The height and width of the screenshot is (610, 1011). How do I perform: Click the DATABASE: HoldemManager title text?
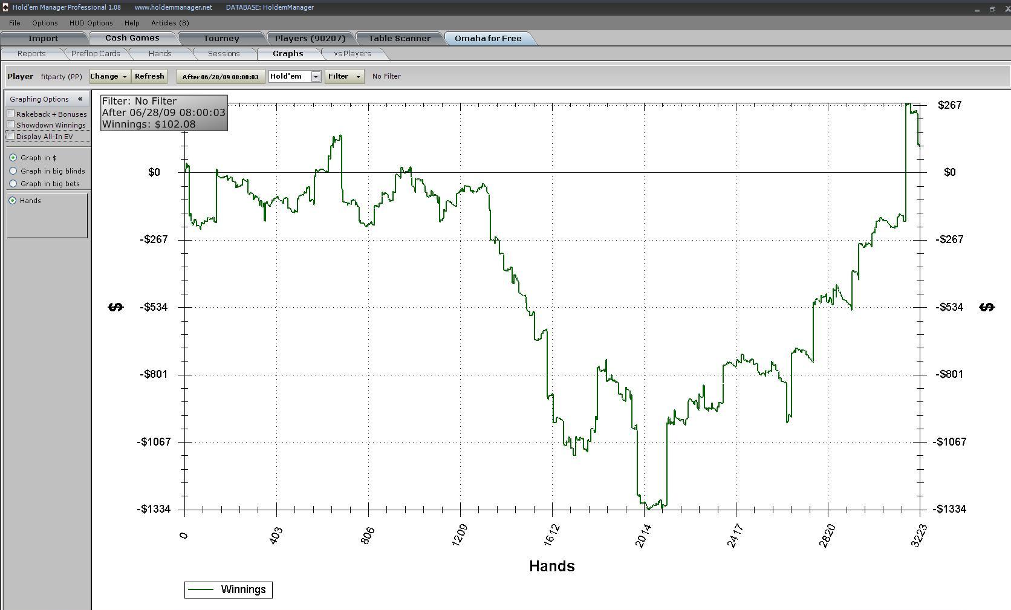(270, 7)
